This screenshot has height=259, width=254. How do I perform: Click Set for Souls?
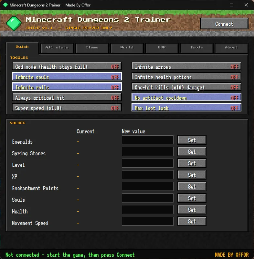coord(192,198)
